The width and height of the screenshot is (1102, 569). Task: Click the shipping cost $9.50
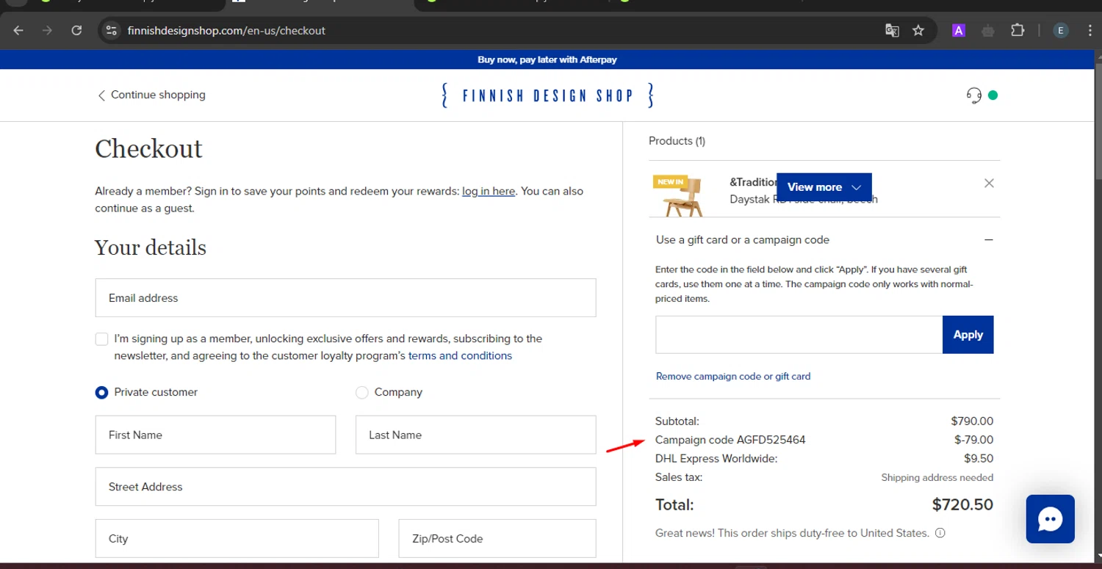coord(979,458)
